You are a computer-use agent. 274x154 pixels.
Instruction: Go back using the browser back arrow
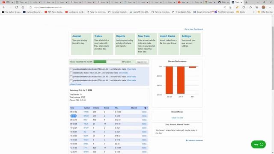point(4,7)
